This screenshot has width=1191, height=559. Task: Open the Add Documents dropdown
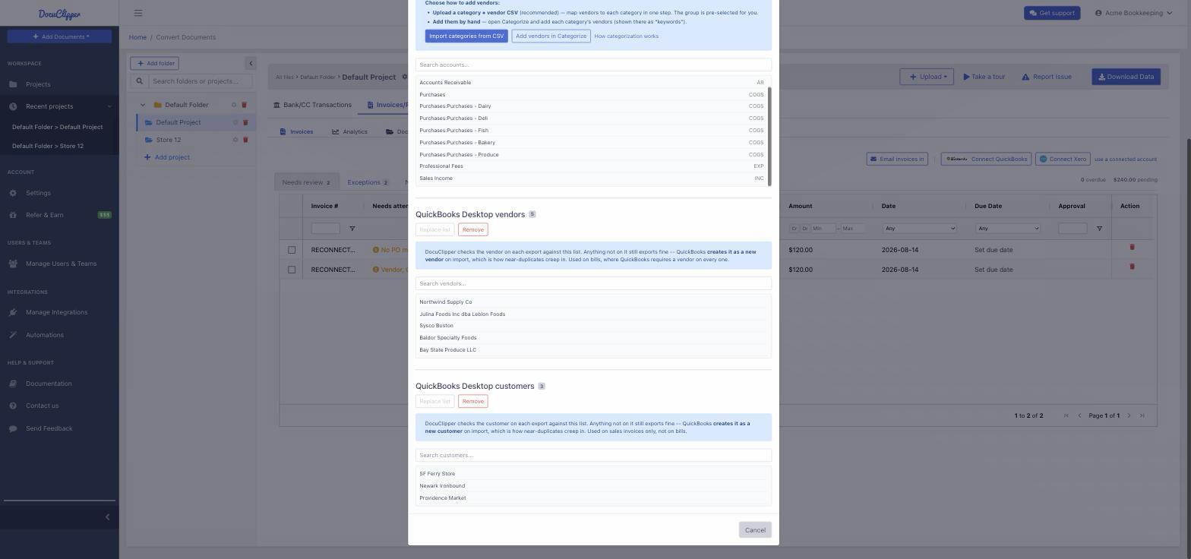pyautogui.click(x=60, y=36)
